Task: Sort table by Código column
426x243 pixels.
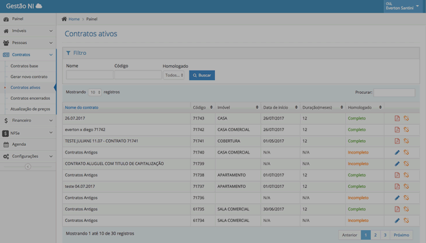Action: [x=203, y=107]
